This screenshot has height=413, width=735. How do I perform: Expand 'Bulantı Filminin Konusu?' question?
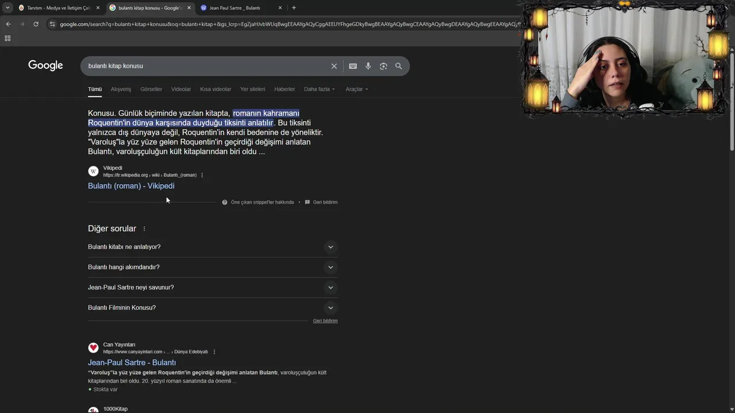[212, 308]
